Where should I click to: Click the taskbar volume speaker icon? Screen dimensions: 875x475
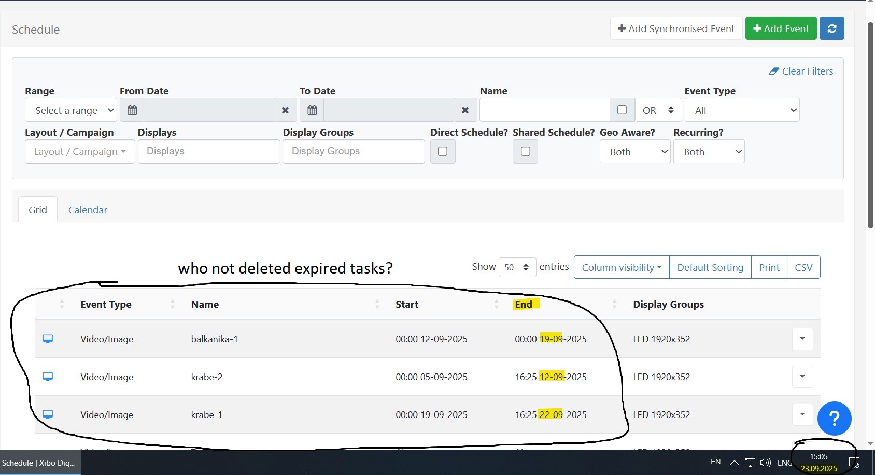pyautogui.click(x=765, y=463)
